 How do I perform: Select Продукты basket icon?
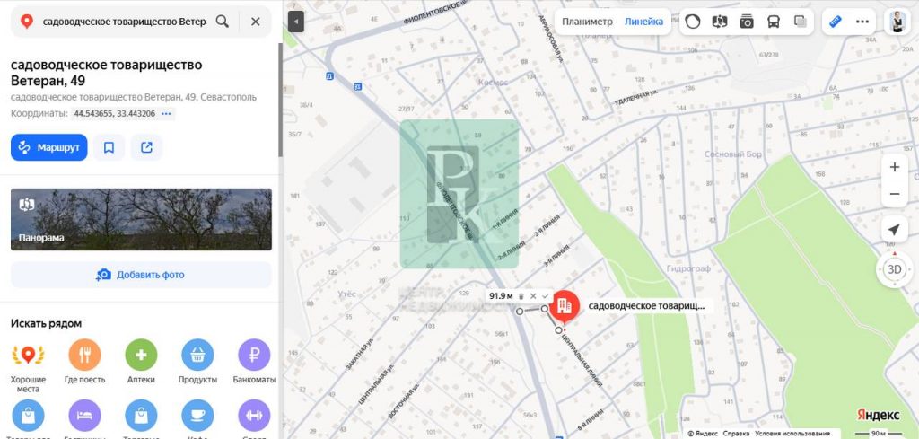pos(197,356)
